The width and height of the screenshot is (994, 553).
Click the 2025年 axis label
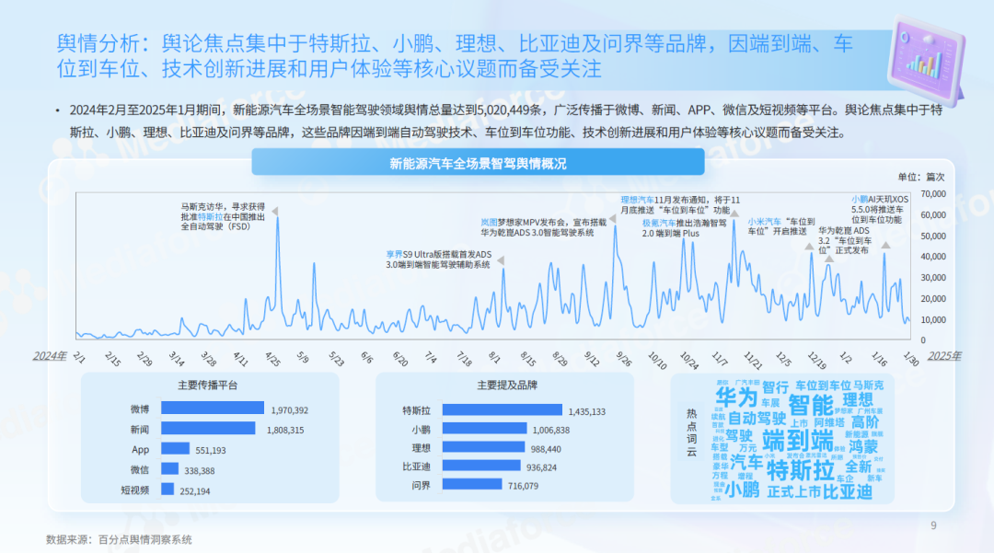tap(944, 356)
